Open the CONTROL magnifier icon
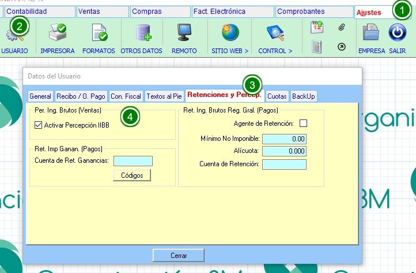 point(275,32)
